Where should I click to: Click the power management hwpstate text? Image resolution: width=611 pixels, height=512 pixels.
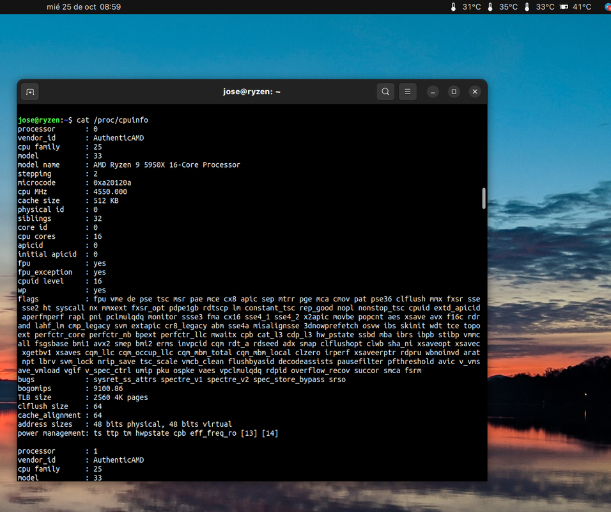(x=152, y=433)
